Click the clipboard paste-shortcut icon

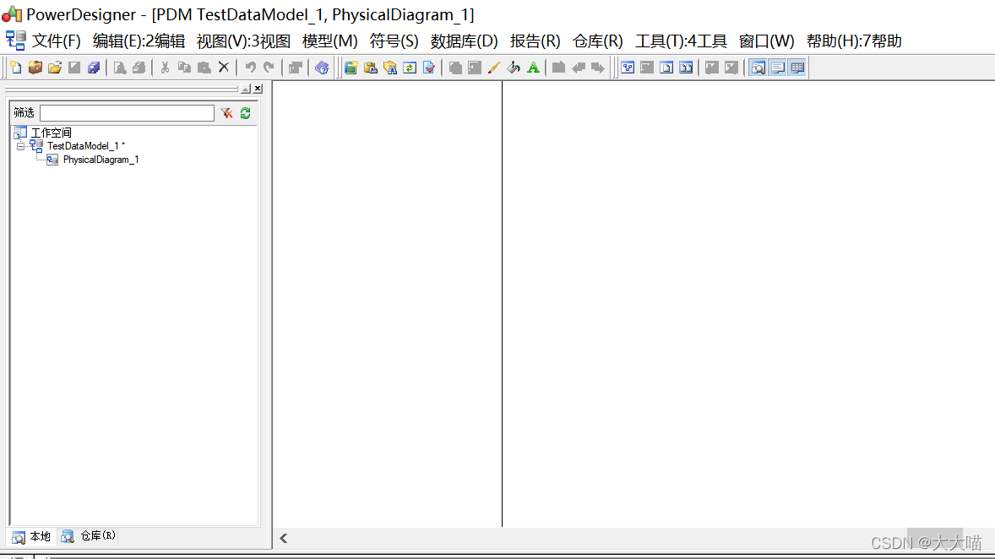(371, 68)
